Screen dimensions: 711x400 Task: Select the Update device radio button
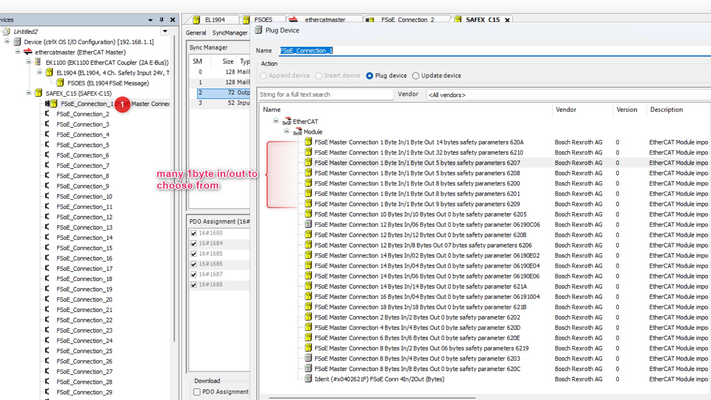pos(416,76)
